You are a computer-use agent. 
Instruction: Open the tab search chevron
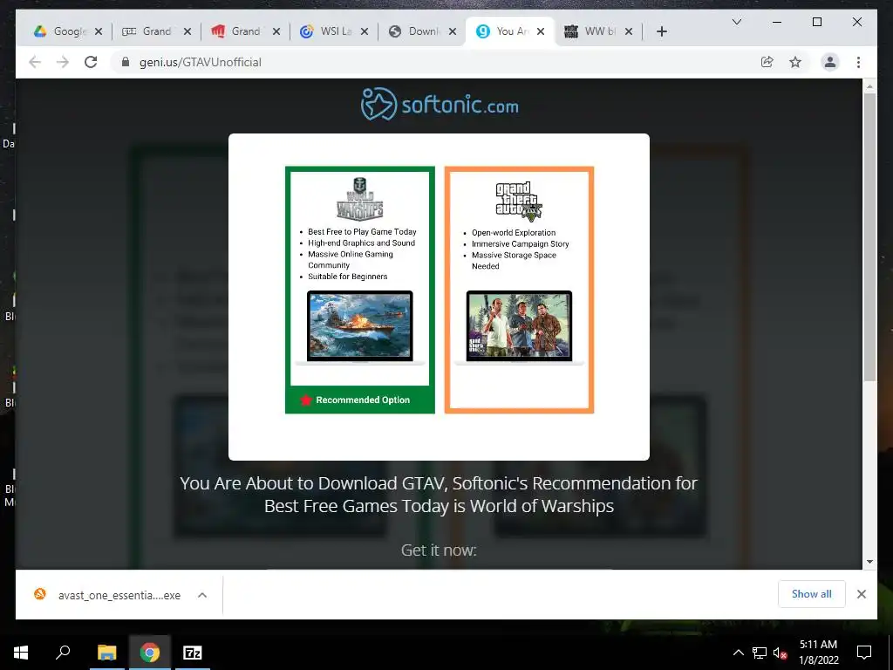click(736, 22)
